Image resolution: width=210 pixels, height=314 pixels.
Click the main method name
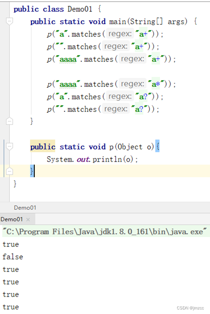(x=117, y=21)
